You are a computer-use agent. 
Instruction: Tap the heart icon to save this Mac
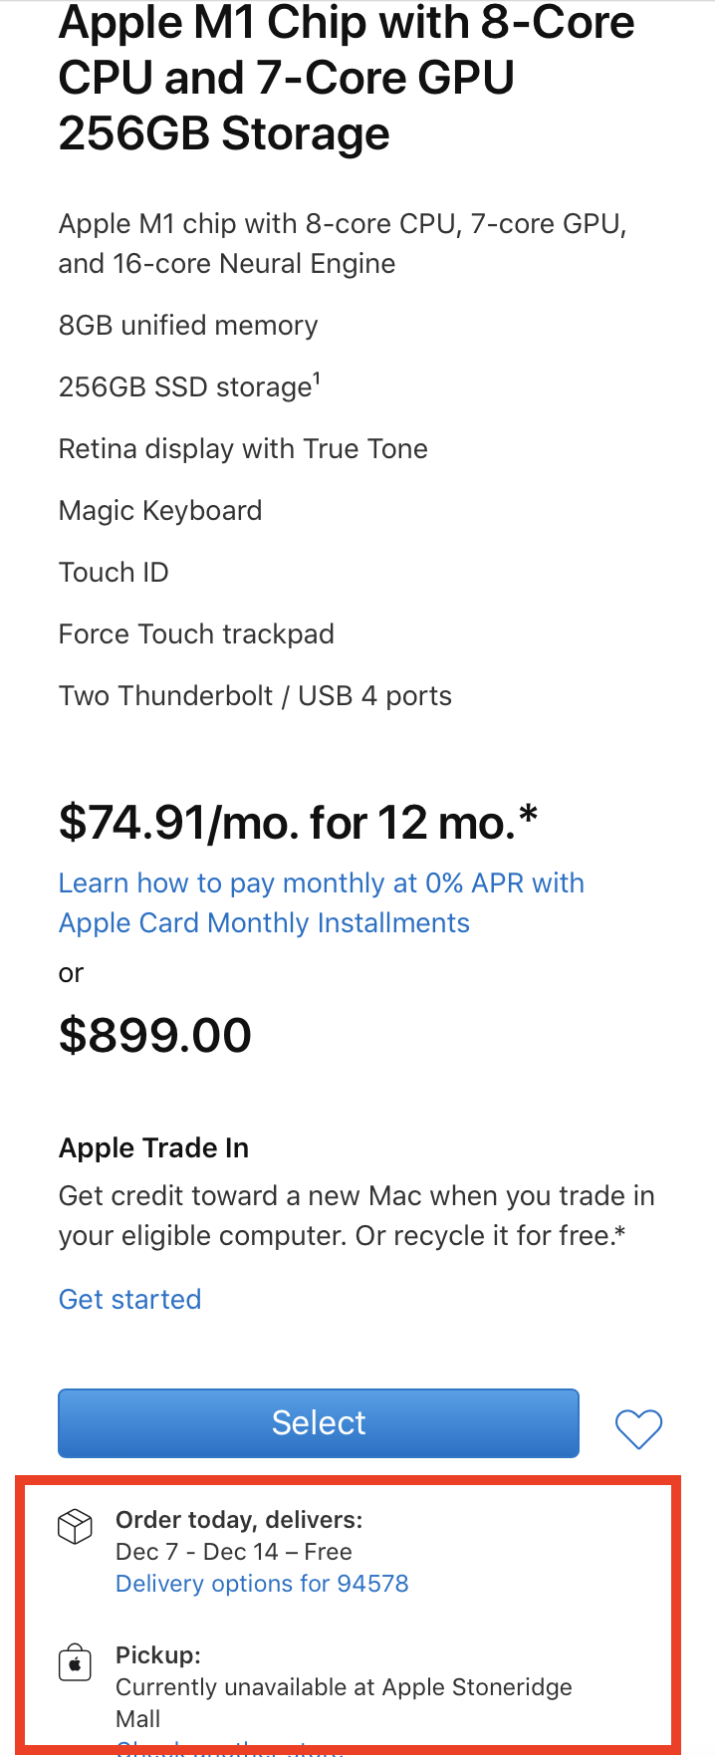[638, 1429]
